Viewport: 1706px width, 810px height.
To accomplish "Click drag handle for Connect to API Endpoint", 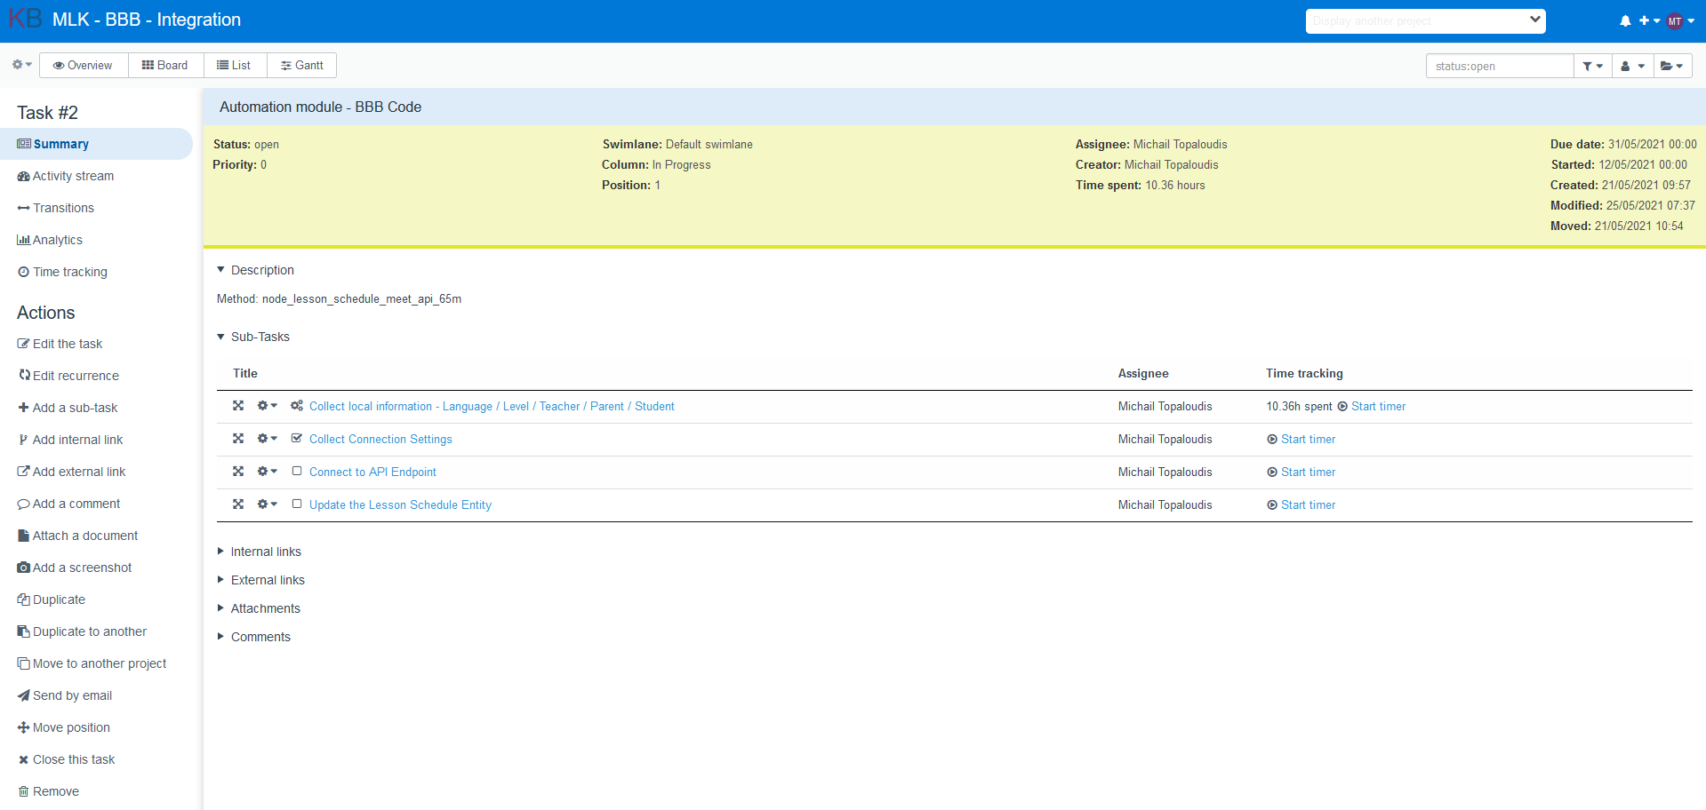I will coord(238,472).
